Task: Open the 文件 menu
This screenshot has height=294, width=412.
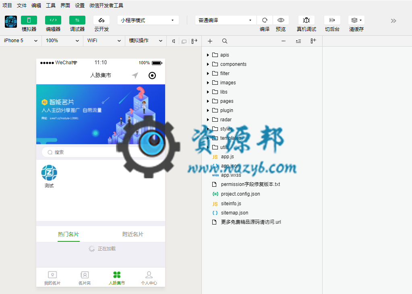Action: (22, 6)
